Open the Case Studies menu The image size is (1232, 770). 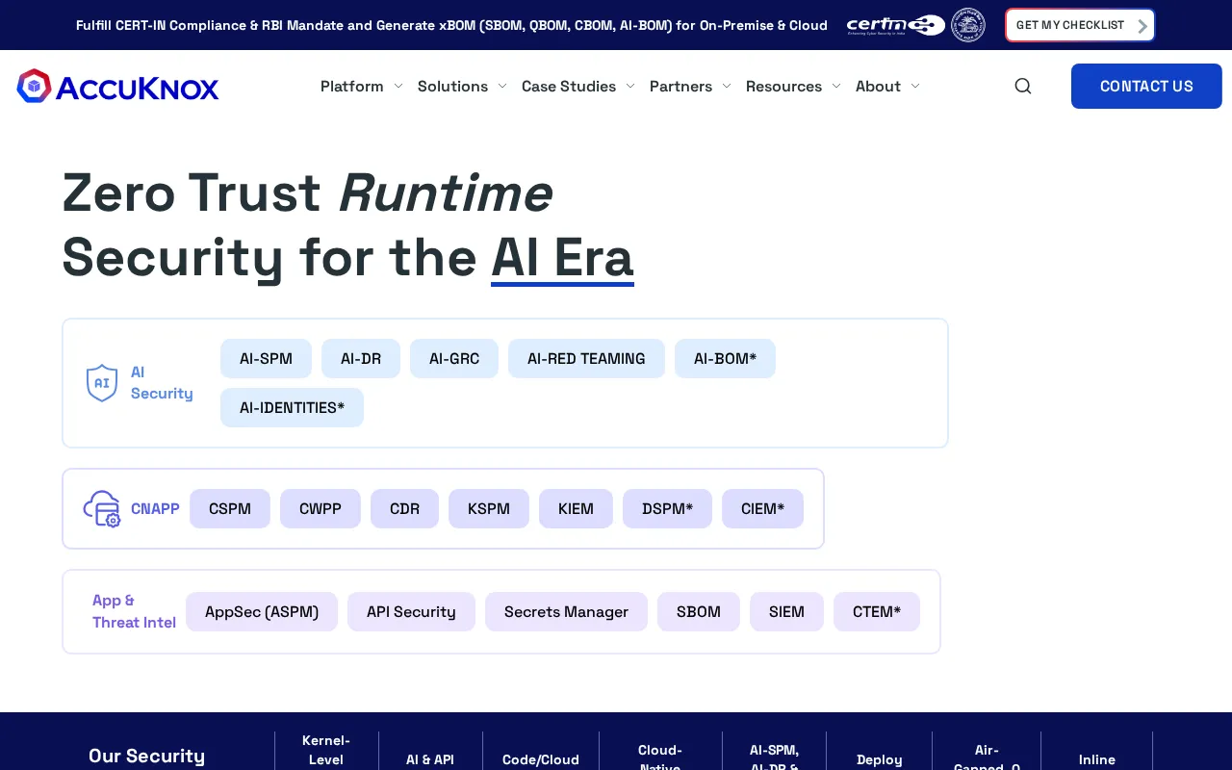pos(569,87)
